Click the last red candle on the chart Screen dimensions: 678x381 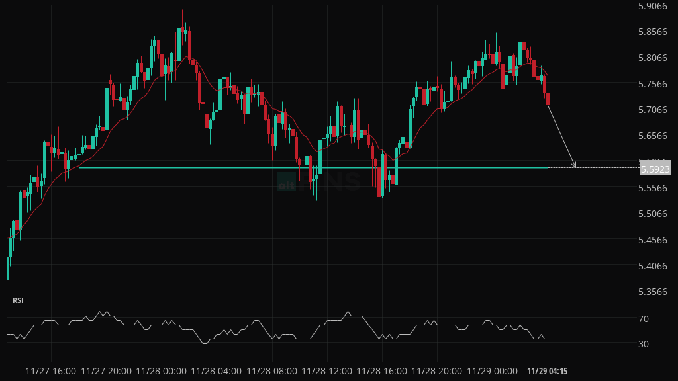548,99
